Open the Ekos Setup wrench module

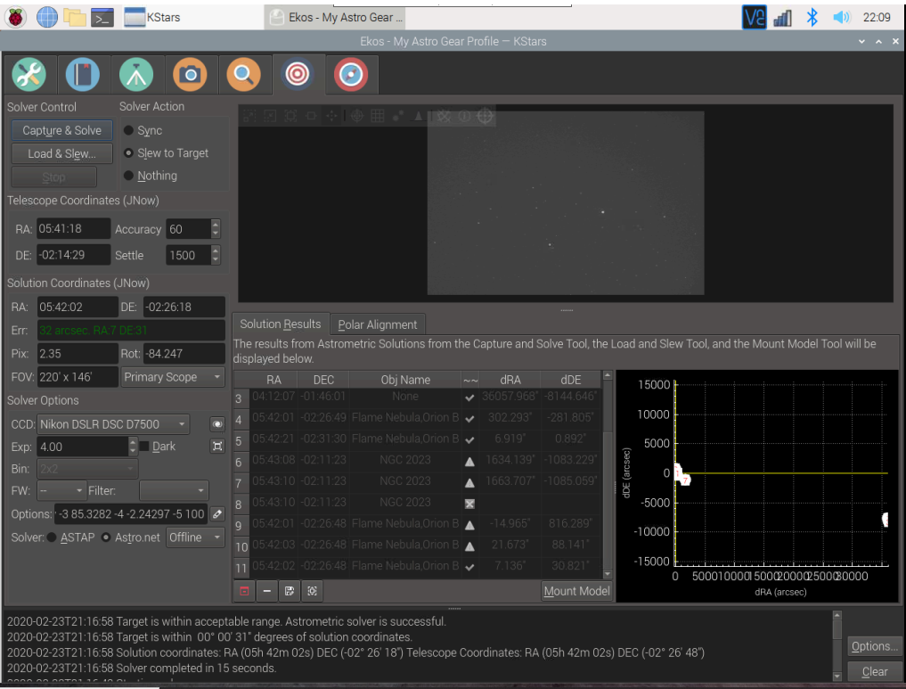tap(29, 74)
